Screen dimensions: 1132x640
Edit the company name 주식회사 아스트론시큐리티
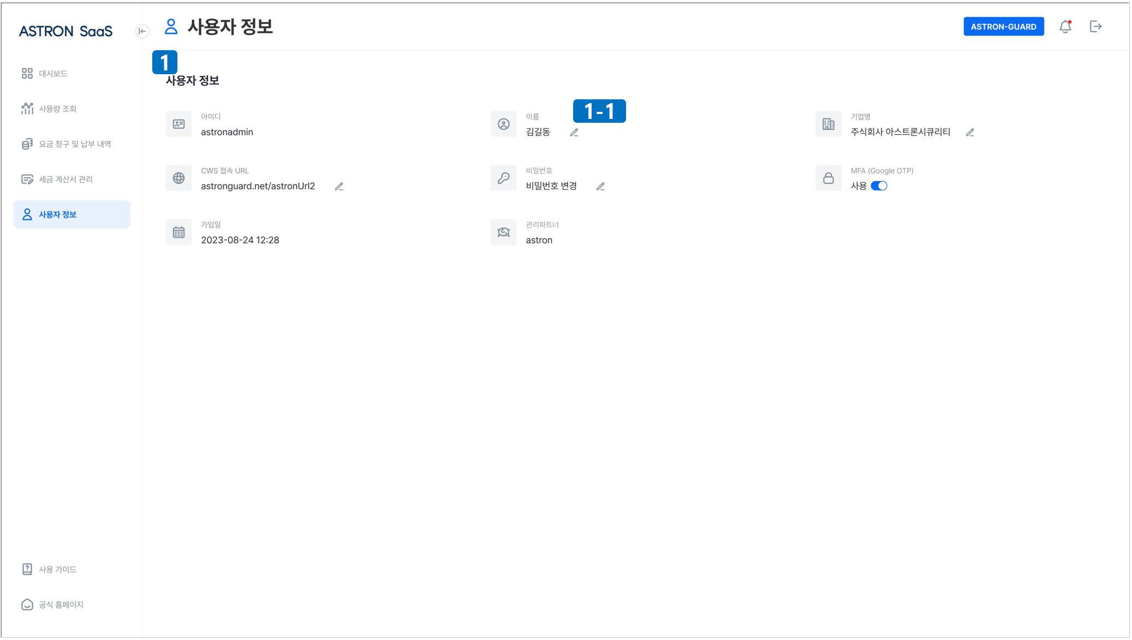970,133
